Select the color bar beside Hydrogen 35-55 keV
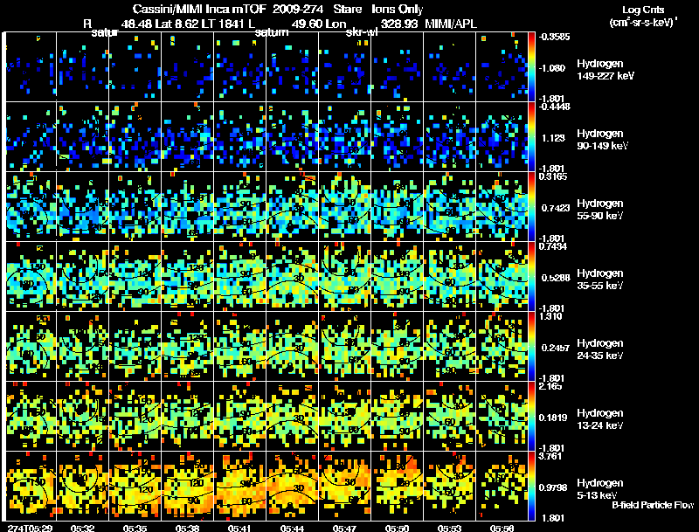The width and height of the screenshot is (699, 532). [531, 277]
